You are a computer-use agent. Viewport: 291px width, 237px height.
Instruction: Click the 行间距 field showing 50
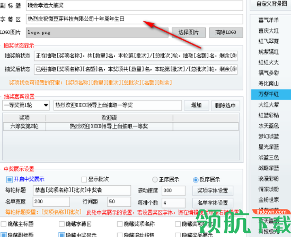119,202
